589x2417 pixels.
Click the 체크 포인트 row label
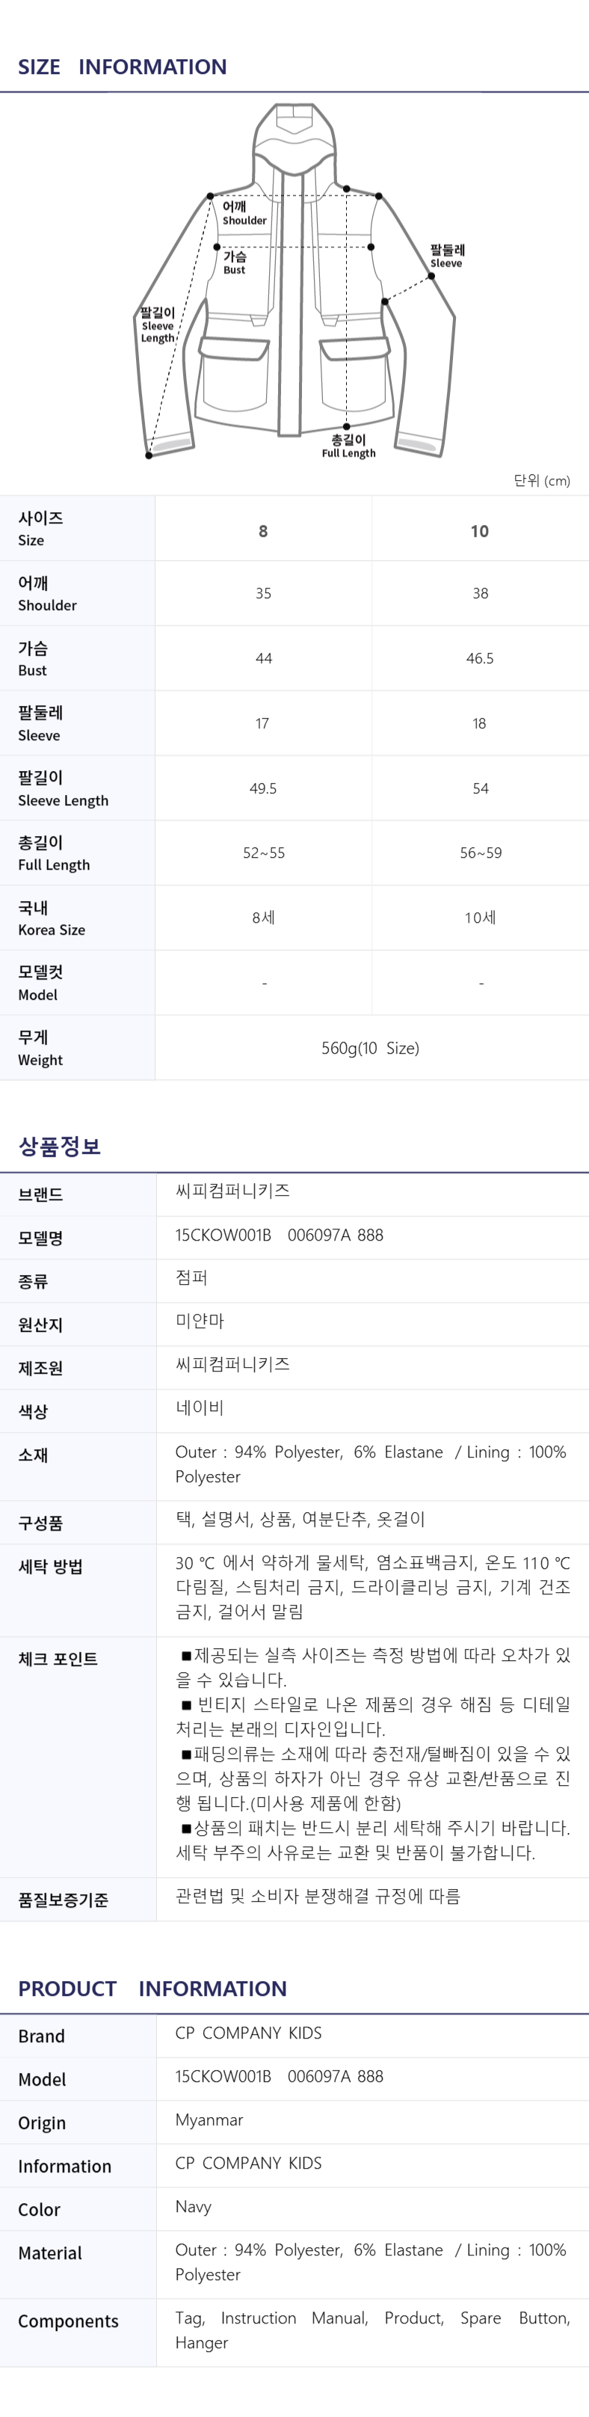tap(58, 1659)
